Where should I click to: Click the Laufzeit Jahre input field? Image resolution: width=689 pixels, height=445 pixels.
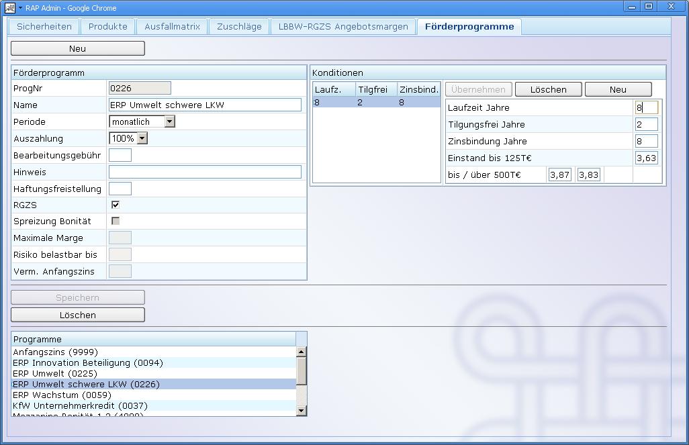point(647,107)
